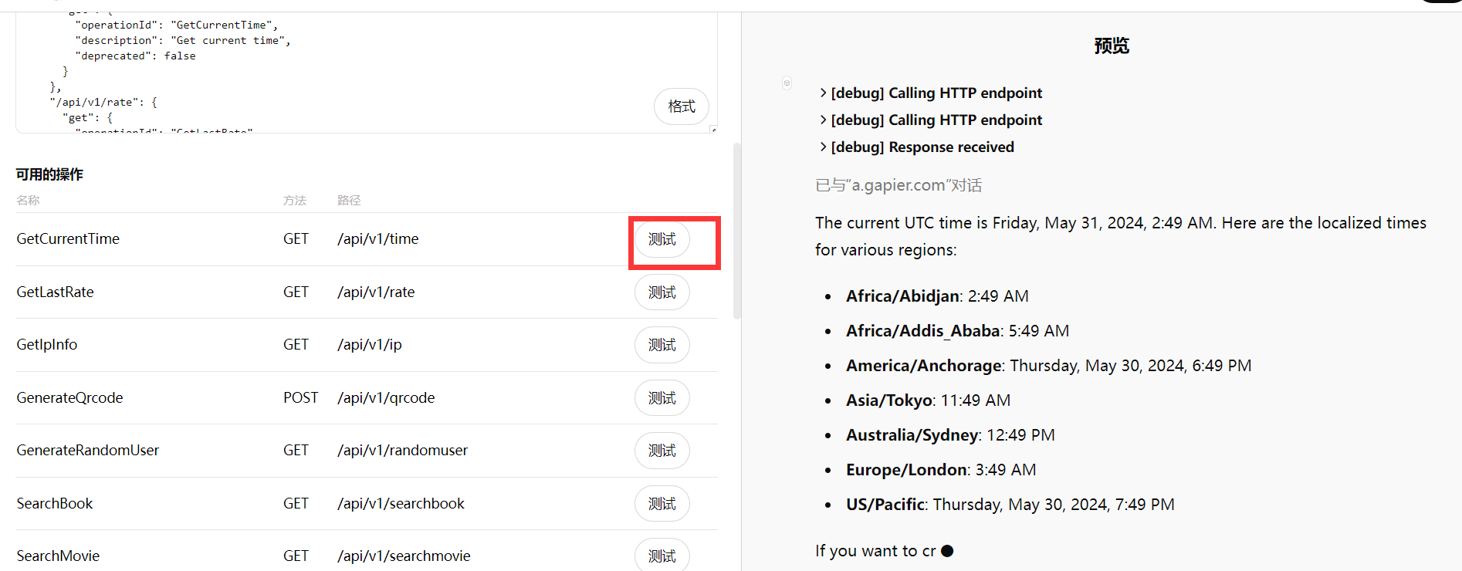The image size is (1462, 571).
Task: Click the Europe/London time entry
Action: click(x=941, y=470)
